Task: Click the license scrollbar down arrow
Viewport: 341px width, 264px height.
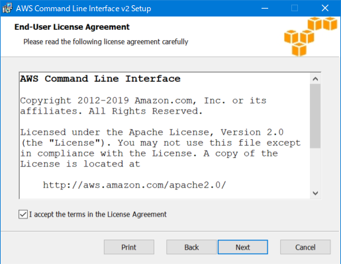Action: tap(315, 193)
